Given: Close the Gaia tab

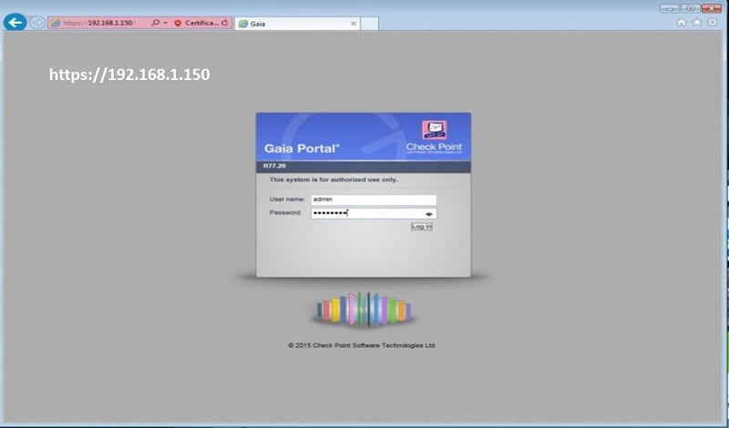Looking at the screenshot, I should pyautogui.click(x=354, y=24).
